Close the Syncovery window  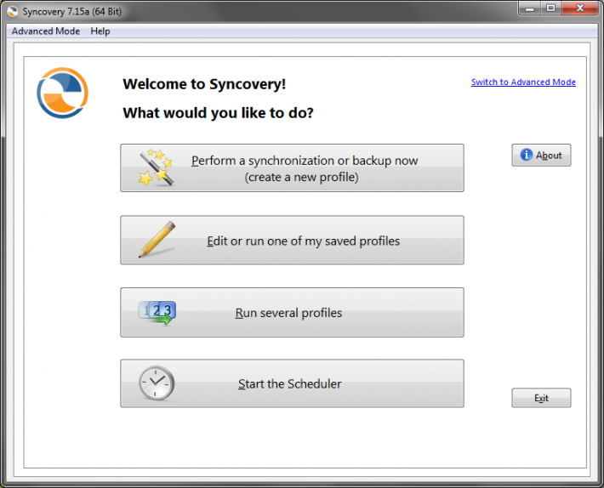(579, 9)
